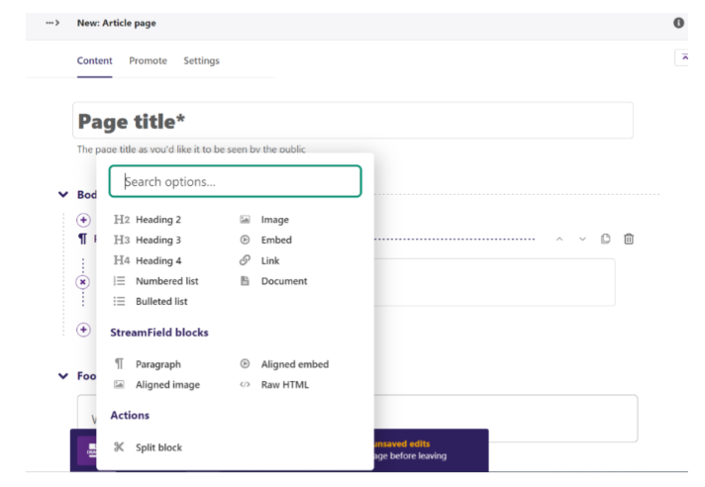
Task: Add block with lower plus icon
Action: 83,330
